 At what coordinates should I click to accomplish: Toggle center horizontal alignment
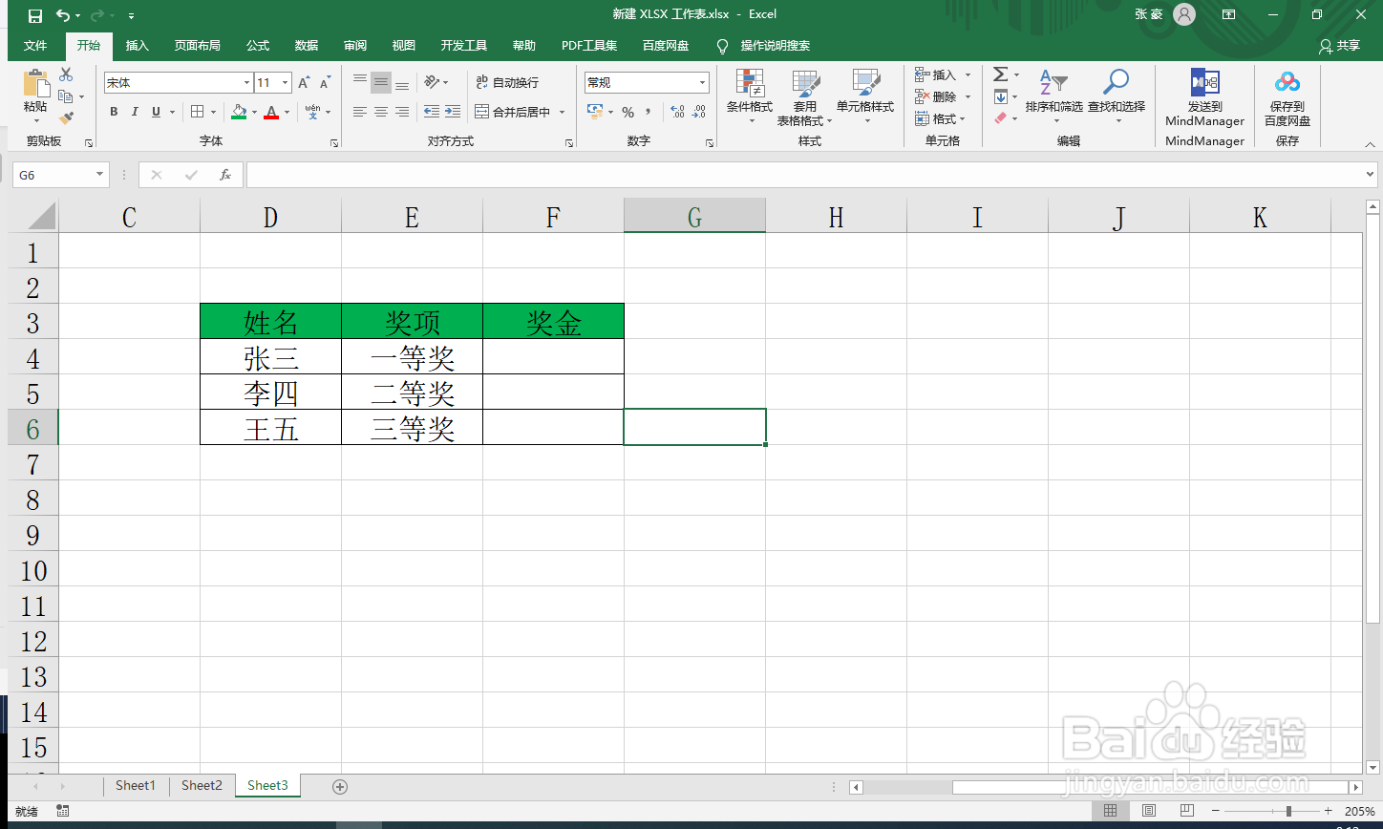point(381,112)
